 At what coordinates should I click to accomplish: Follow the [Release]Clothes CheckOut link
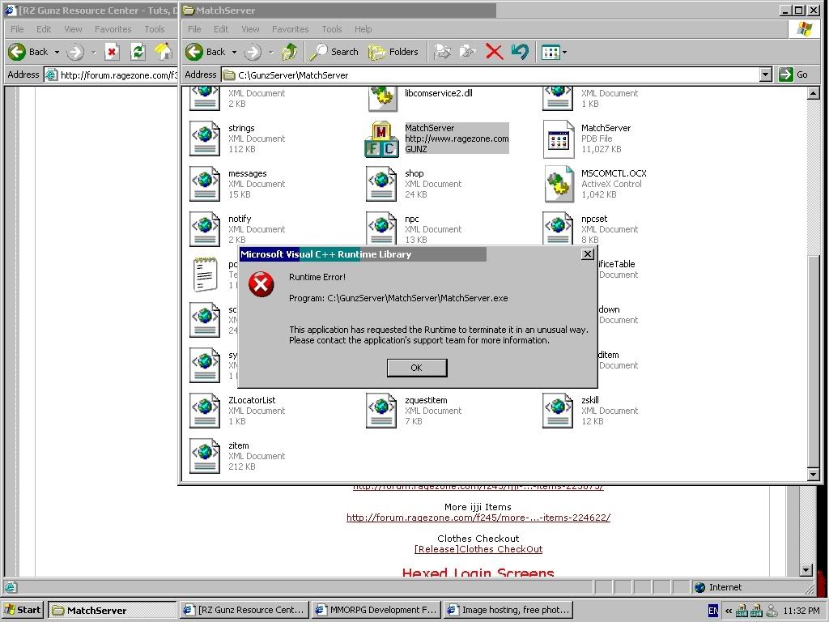pos(478,549)
